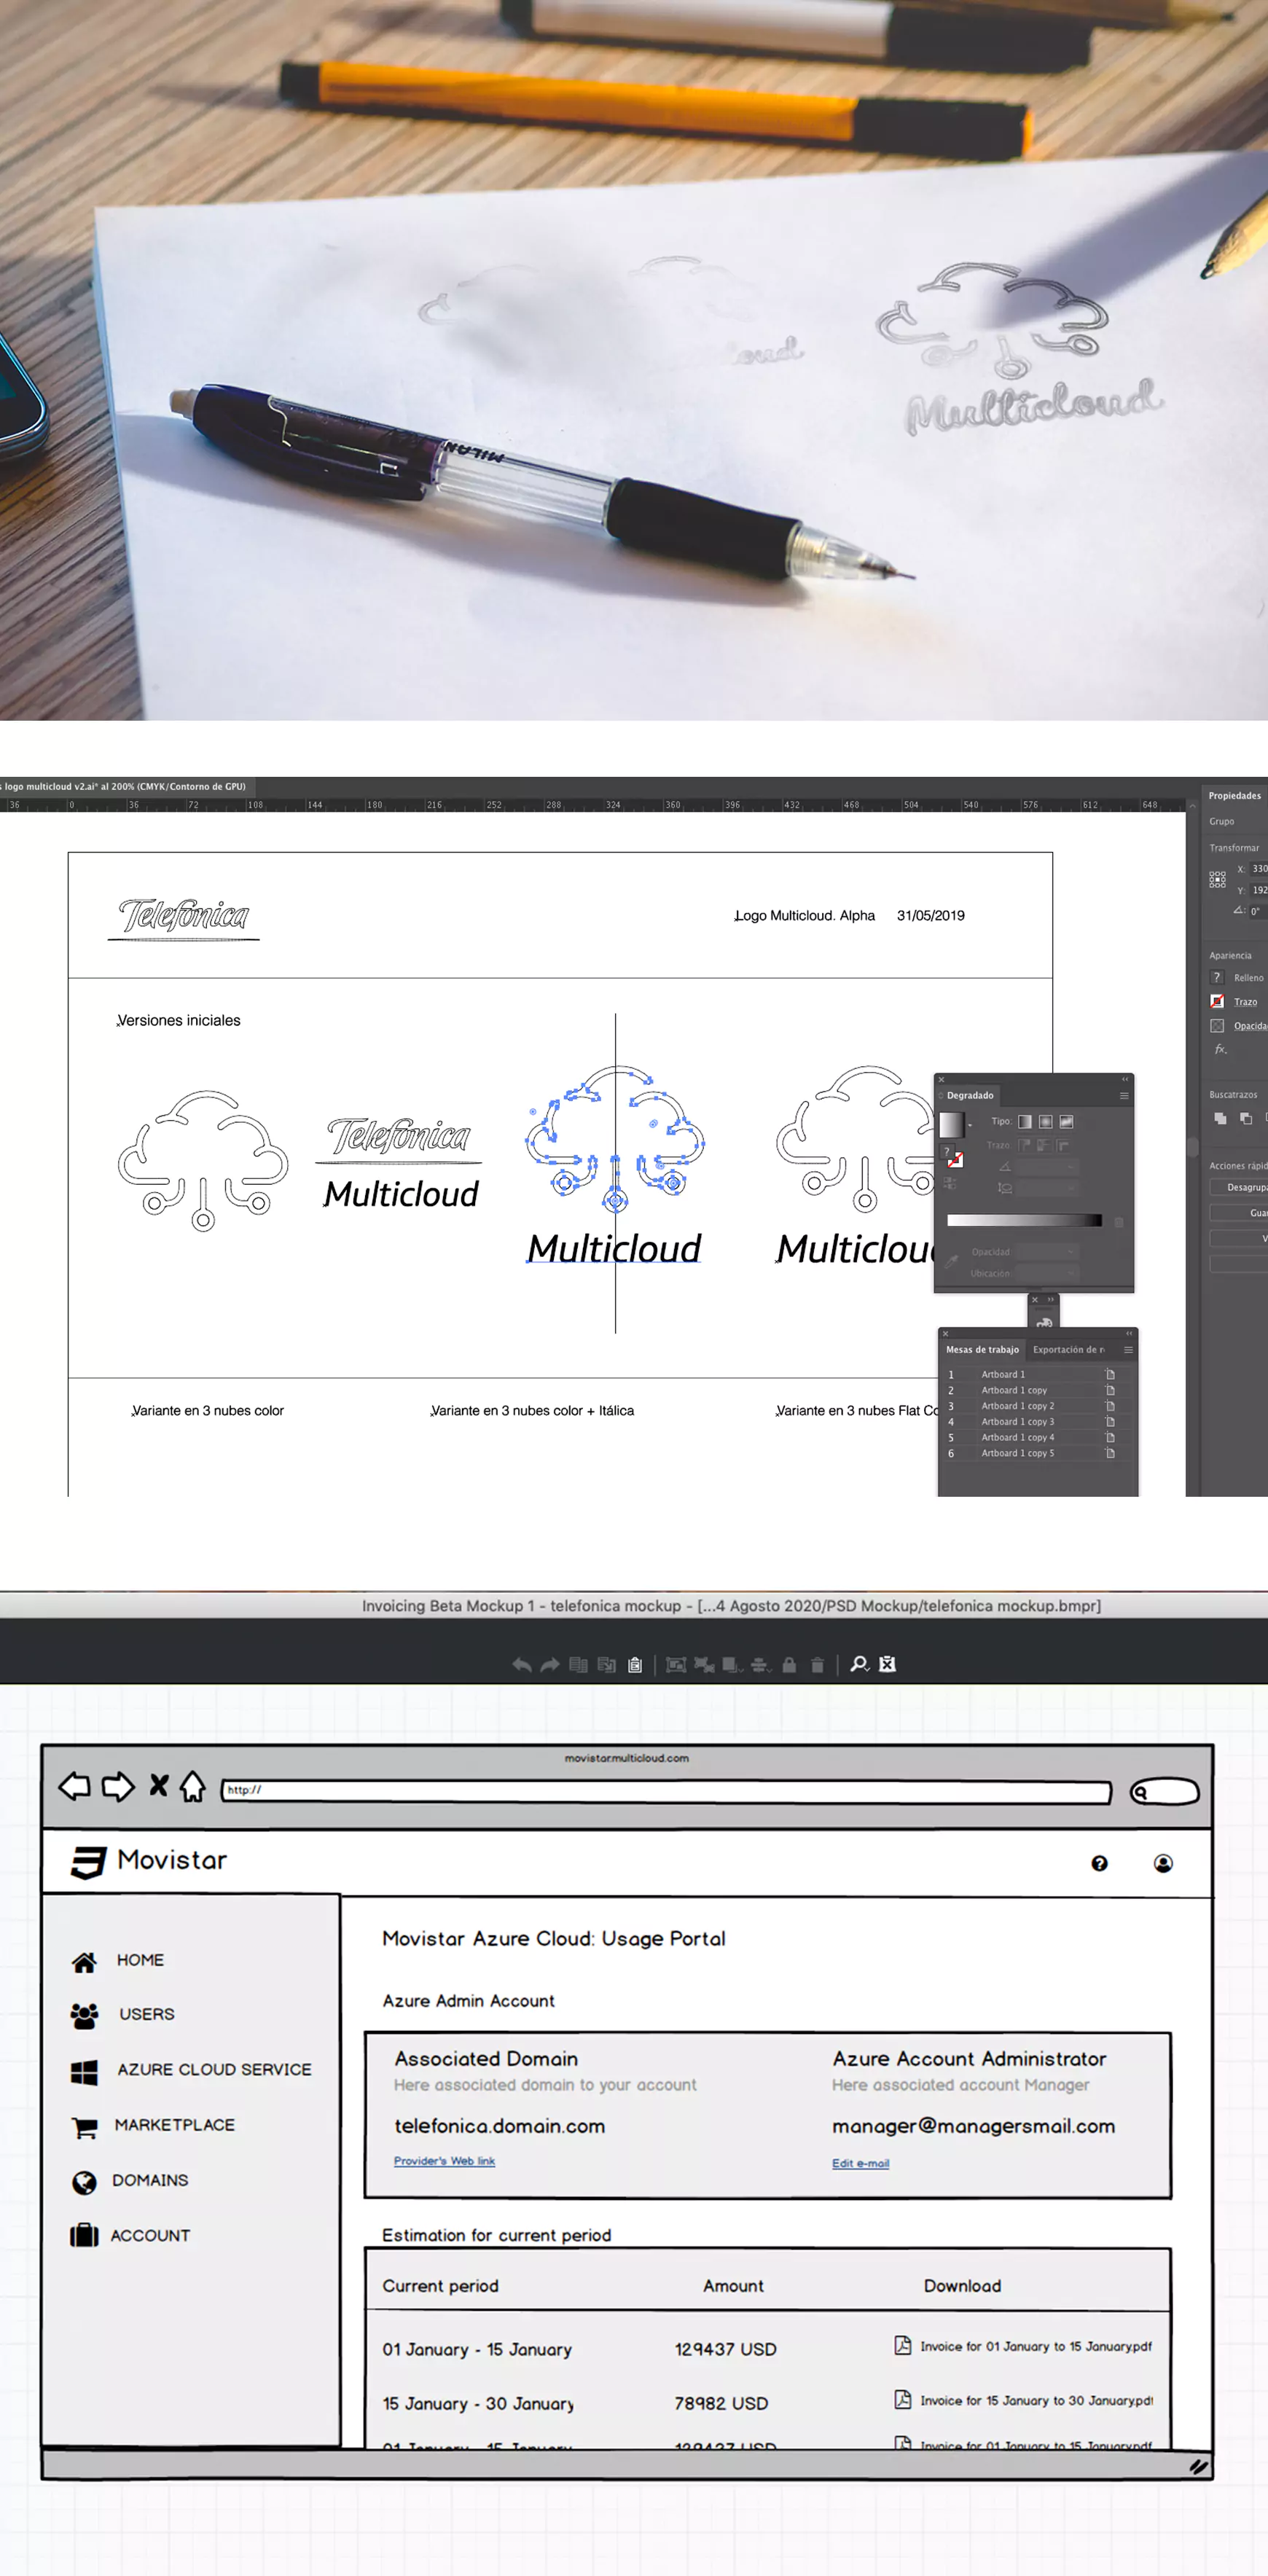Expand the small collapsed panel under Degradado
This screenshot has width=1268, height=2576.
coord(1050,1300)
